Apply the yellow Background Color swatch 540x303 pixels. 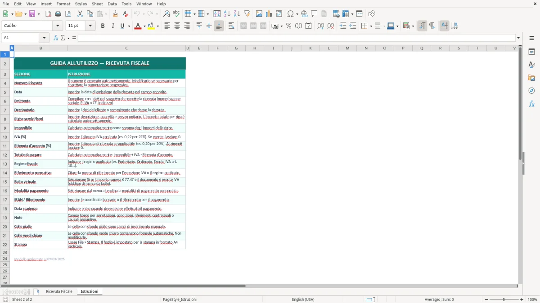151,26
